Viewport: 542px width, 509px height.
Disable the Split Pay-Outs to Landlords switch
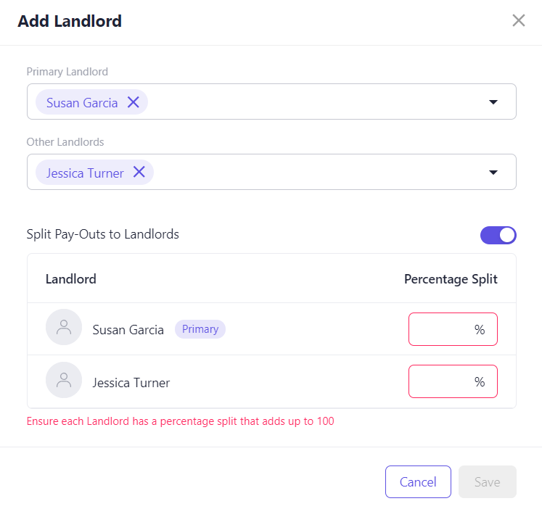tap(498, 235)
